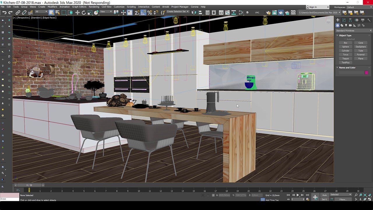
Task: Click the time slider 0/30 handle
Action: pyautogui.click(x=29, y=185)
